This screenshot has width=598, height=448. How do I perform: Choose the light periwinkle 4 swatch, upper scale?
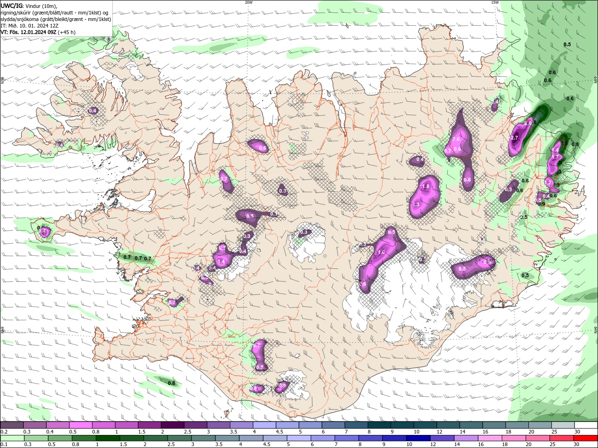264,425
